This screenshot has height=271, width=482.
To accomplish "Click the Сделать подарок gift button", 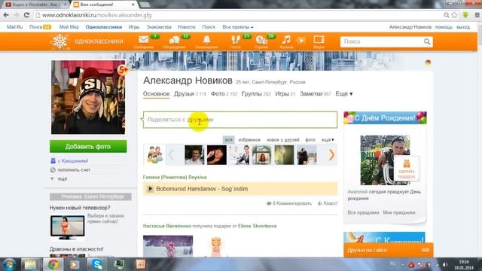I will (x=407, y=169).
